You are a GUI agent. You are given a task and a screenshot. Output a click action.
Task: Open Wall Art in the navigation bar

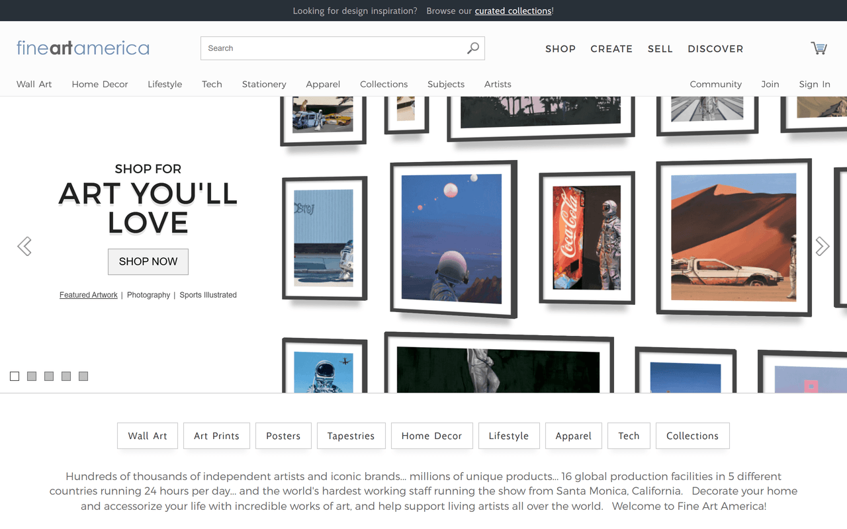coord(34,84)
